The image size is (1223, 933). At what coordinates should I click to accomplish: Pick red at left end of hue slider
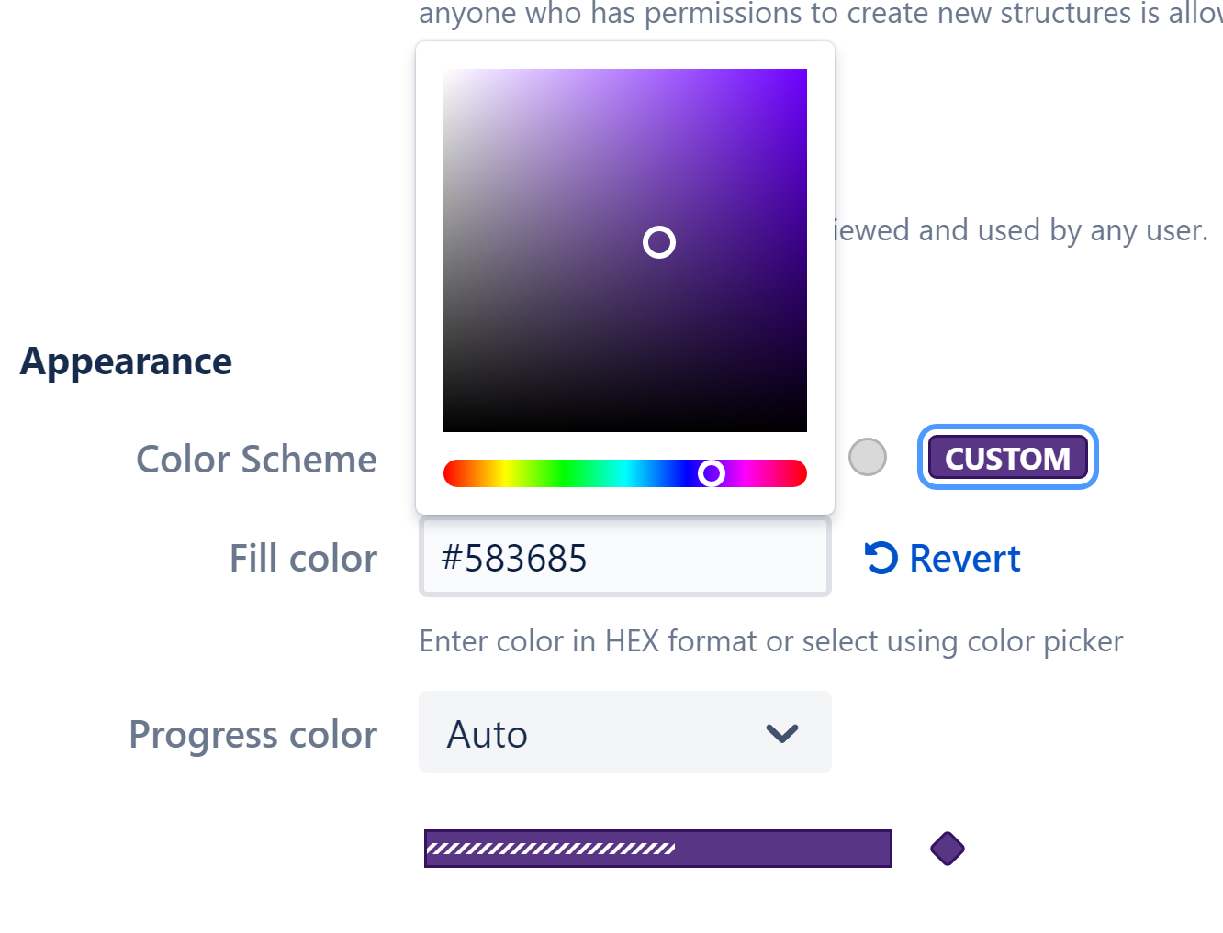pyautogui.click(x=450, y=473)
